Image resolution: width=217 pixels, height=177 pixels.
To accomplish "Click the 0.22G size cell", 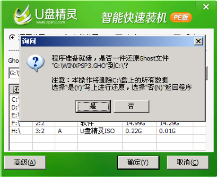I will coord(134,131).
